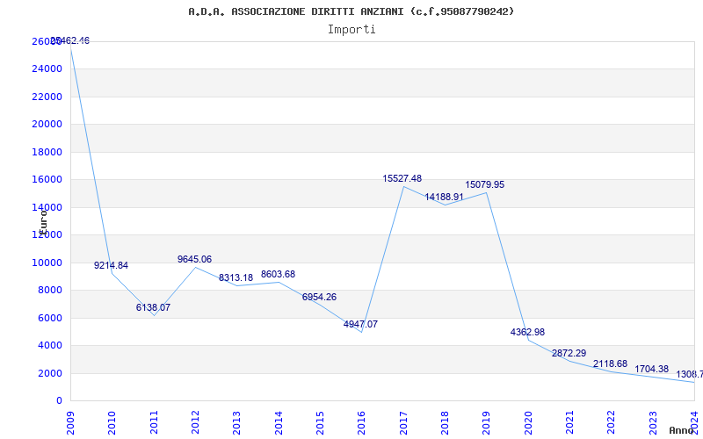Click the 2018 x-axis year label

445,423
